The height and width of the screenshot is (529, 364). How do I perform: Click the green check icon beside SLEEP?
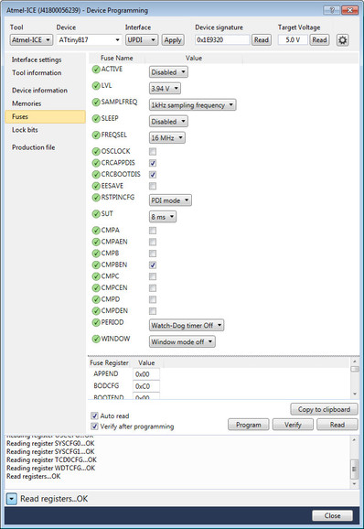(x=96, y=119)
